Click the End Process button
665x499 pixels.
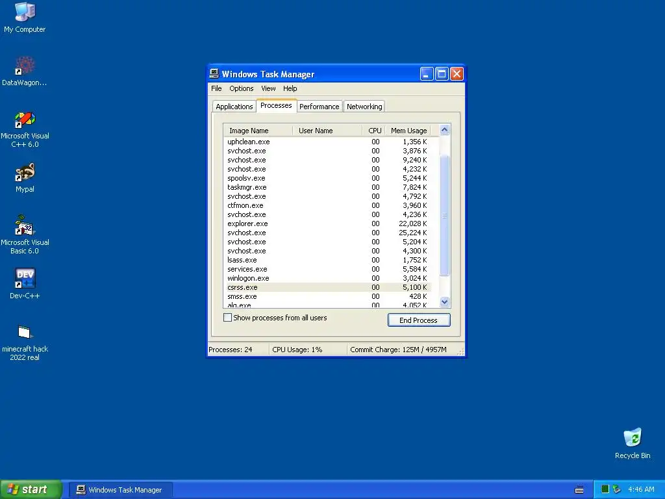point(419,320)
